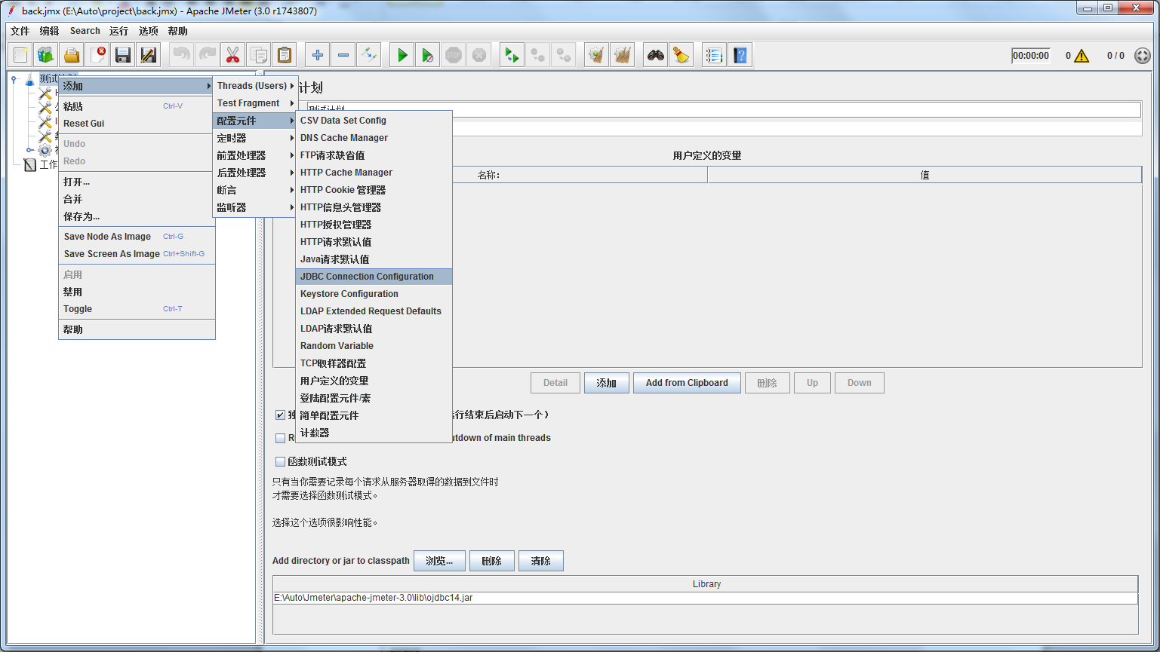The width and height of the screenshot is (1160, 652).
Task: Click the 值 column header
Action: tap(925, 175)
